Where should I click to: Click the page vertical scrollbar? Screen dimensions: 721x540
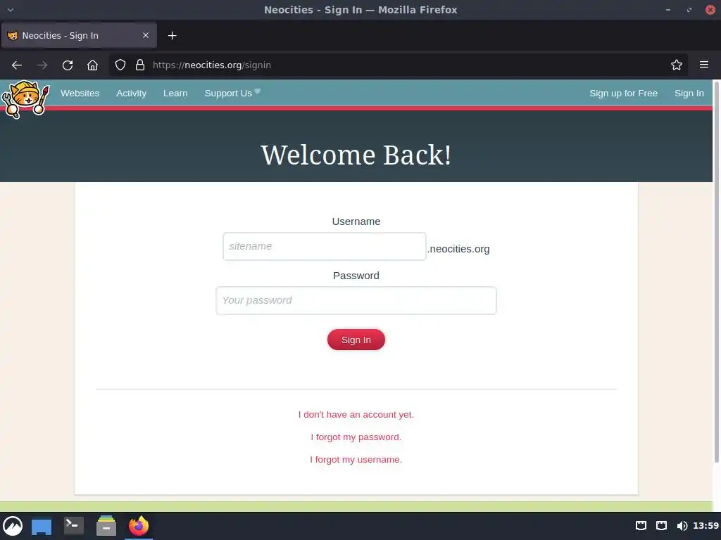pyautogui.click(x=716, y=272)
